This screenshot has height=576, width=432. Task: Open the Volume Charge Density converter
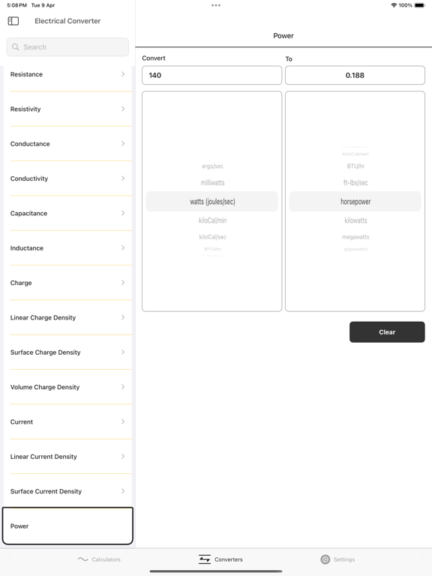coord(67,387)
